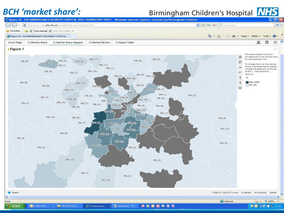Open the Safety menu dropdown
The height and width of the screenshot is (213, 284).
(256, 36)
